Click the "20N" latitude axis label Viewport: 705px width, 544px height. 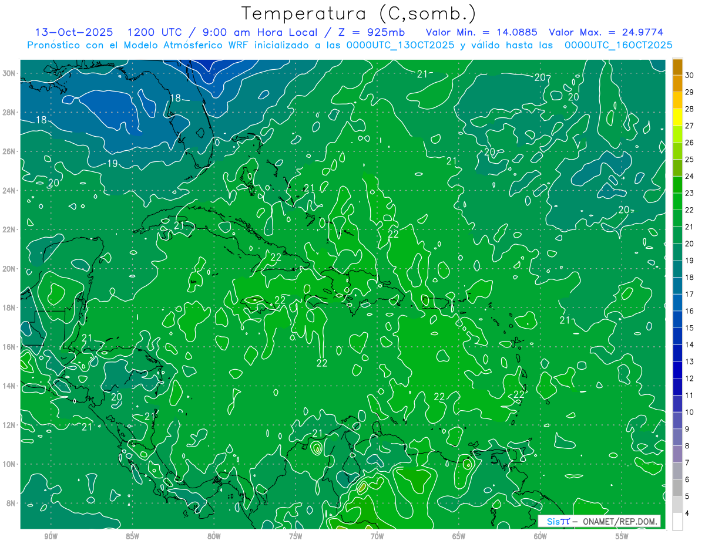click(9, 268)
